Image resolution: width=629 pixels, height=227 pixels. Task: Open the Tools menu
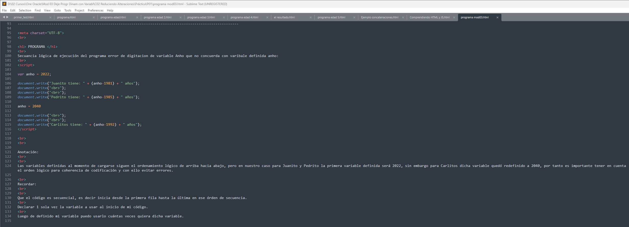[68, 10]
